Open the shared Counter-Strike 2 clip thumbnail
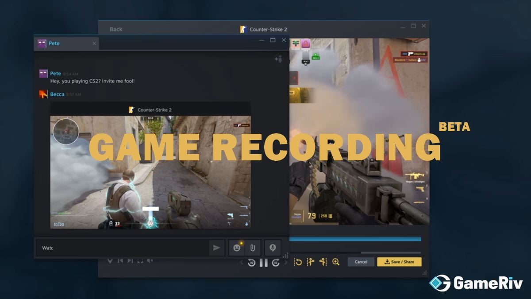531x299 pixels. click(x=150, y=172)
